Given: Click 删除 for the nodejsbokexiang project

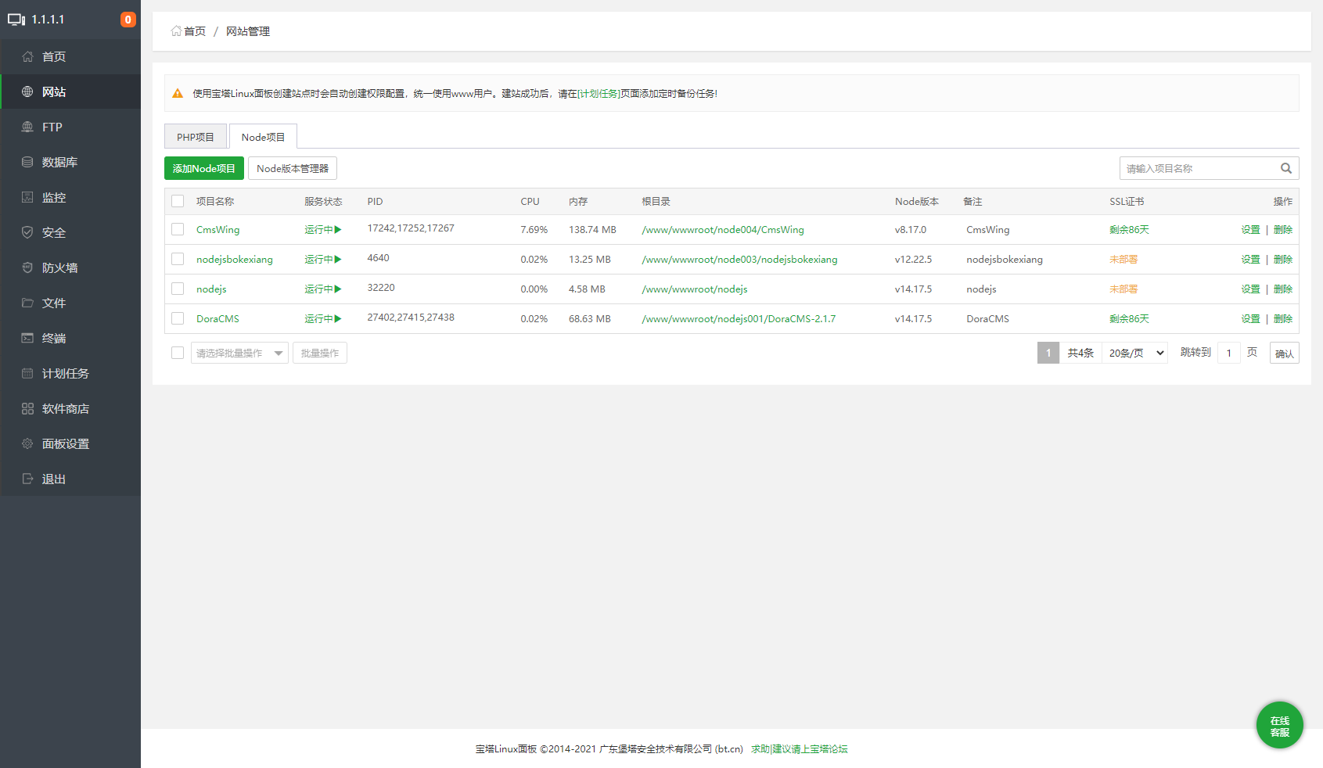Looking at the screenshot, I should [1283, 260].
